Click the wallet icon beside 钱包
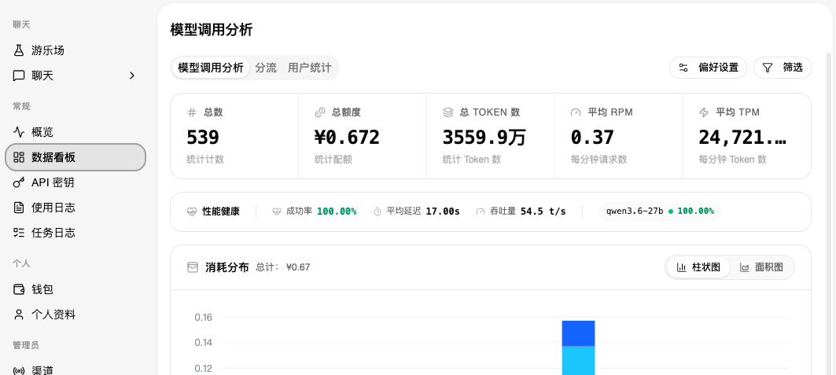Screen dimensions: 836x375 click(19, 289)
